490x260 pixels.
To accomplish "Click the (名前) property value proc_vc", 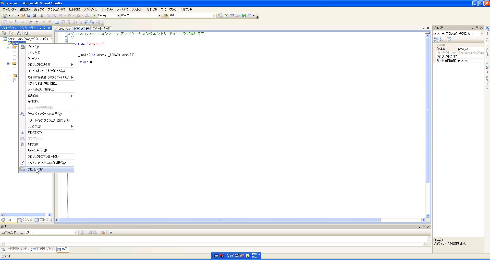I will (471, 49).
